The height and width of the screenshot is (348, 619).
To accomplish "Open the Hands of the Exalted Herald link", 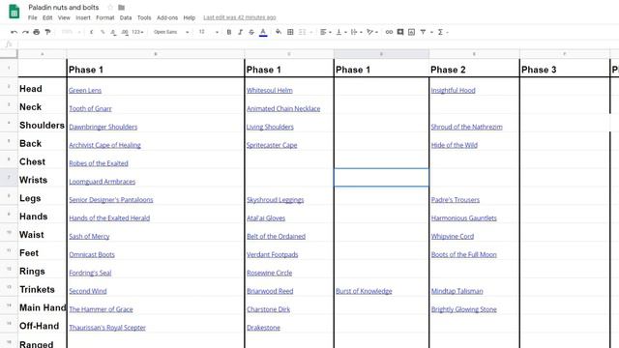I will coord(109,218).
